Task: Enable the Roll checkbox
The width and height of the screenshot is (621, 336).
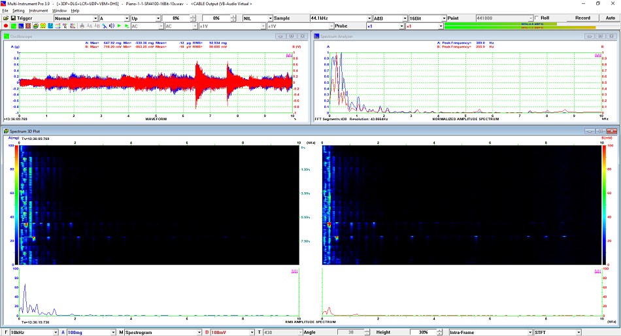Action: (x=537, y=18)
